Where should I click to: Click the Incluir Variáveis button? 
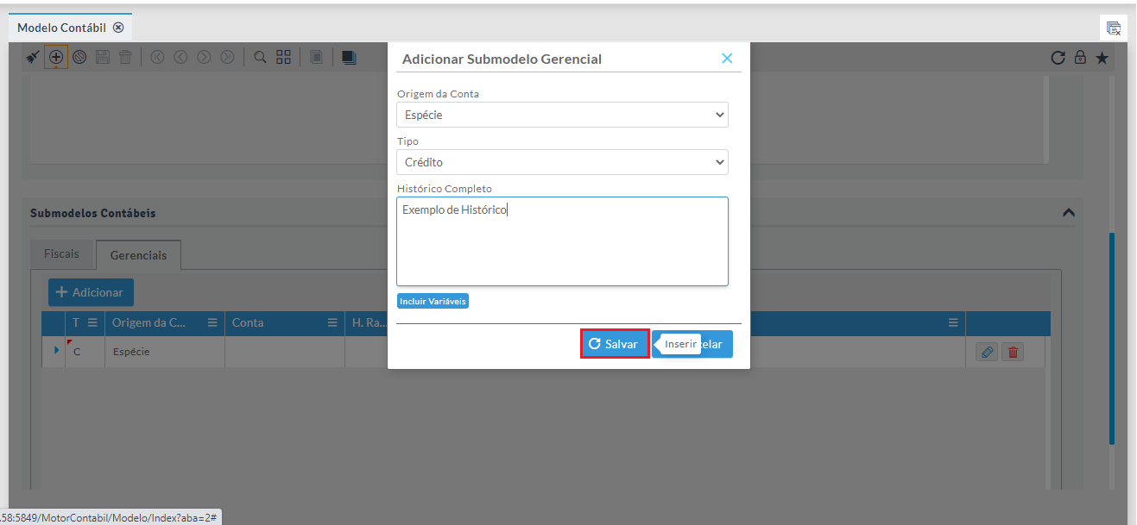433,301
